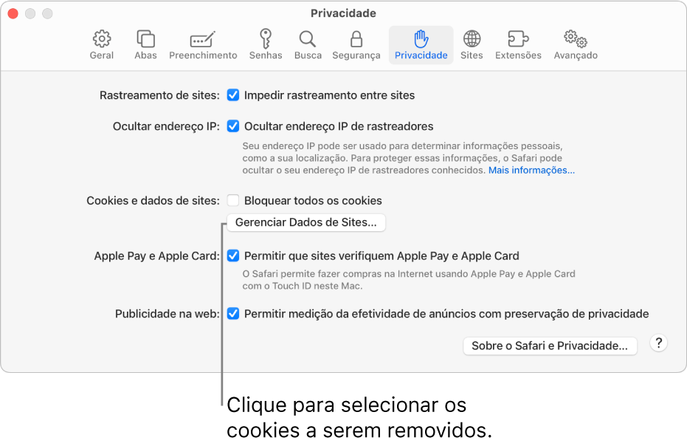
Task: Open the Senhas key icon pane
Action: [x=266, y=45]
